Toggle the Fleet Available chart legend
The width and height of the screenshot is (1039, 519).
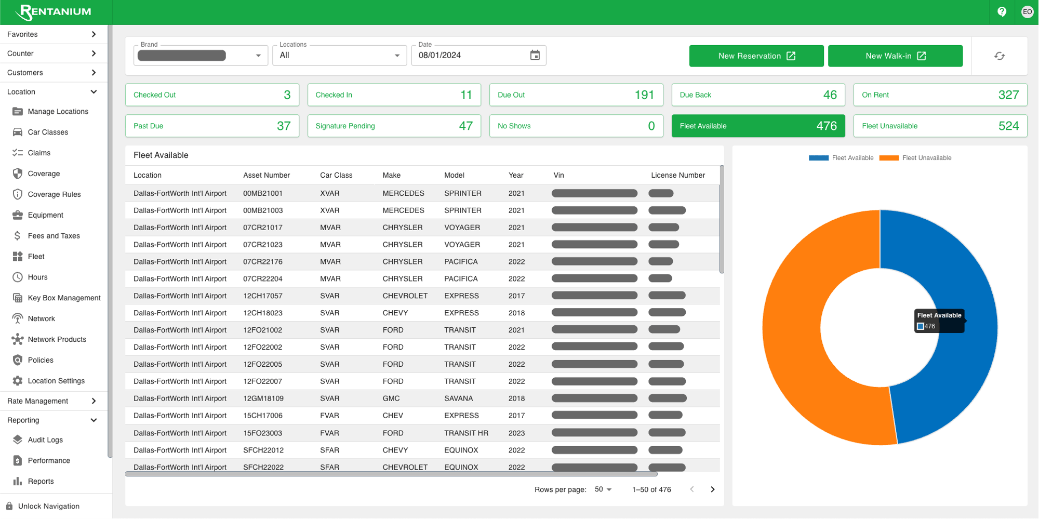[x=841, y=158]
